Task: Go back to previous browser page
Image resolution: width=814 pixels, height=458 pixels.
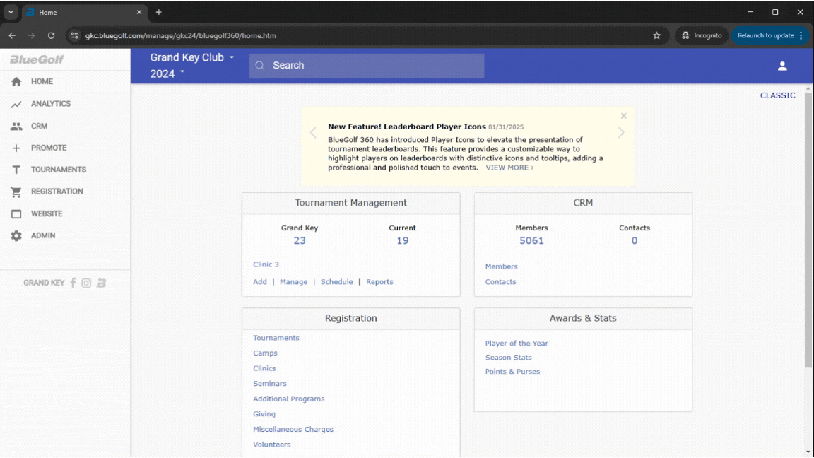Action: pyautogui.click(x=12, y=35)
